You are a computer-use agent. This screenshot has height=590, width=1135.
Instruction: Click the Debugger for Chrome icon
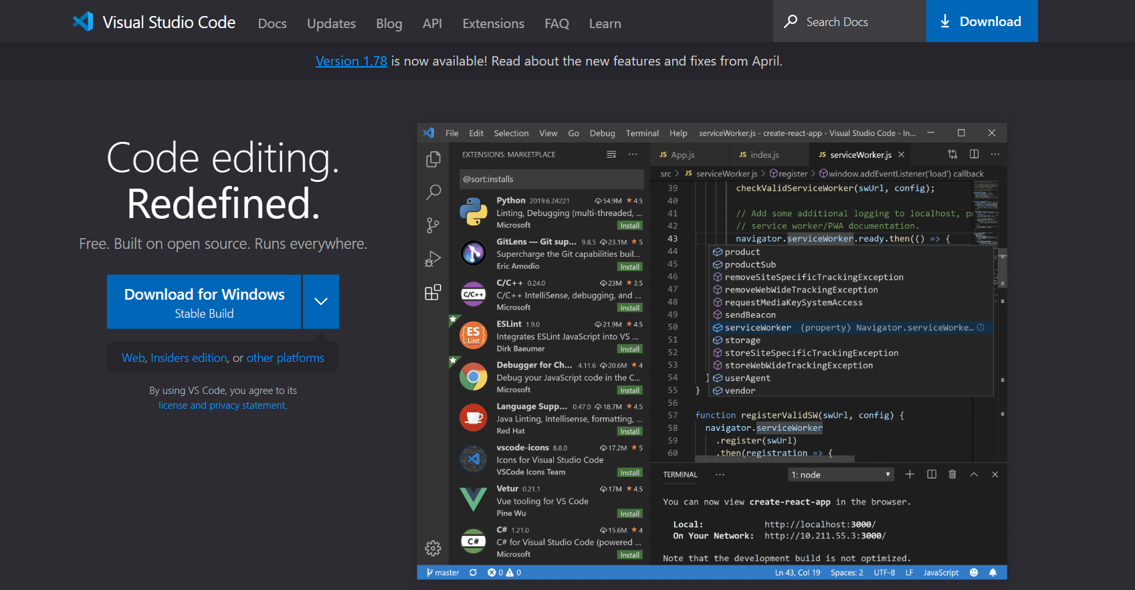(x=474, y=377)
